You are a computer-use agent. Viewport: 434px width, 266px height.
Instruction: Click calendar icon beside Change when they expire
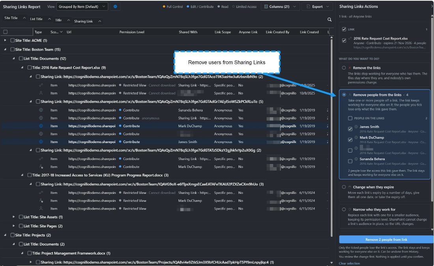(350, 187)
